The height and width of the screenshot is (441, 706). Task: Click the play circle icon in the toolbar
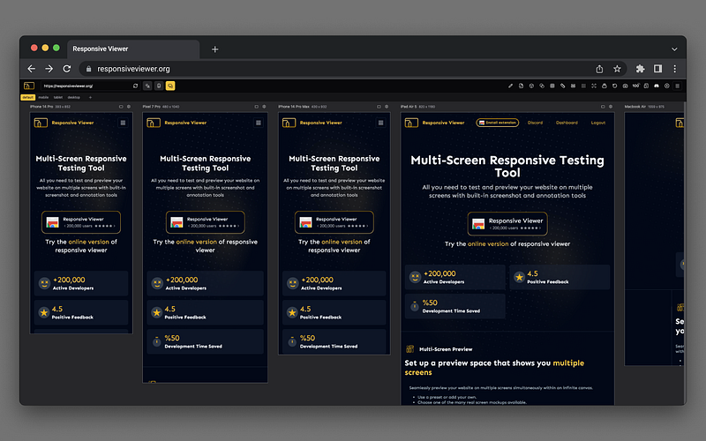(667, 86)
